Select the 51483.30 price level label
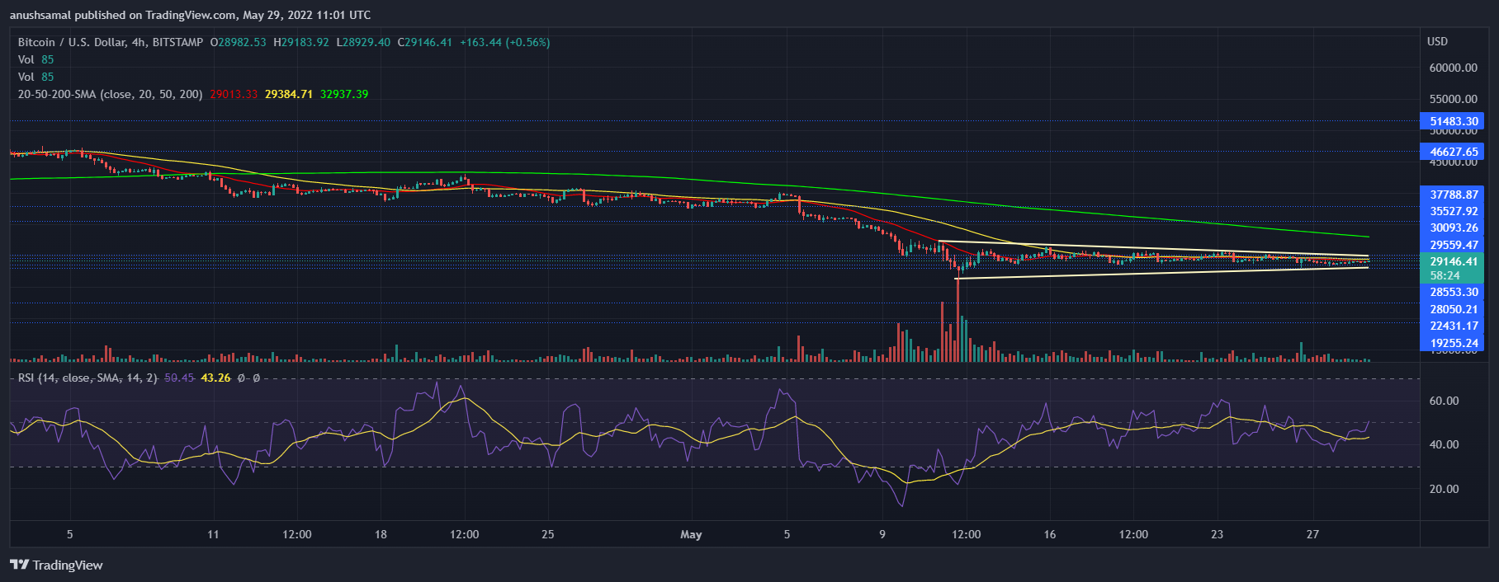The width and height of the screenshot is (1499, 582). 1454,121
